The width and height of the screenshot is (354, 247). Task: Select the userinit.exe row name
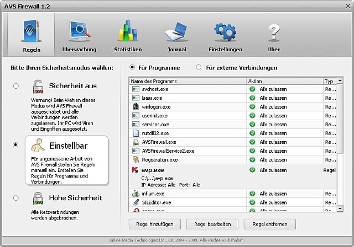(155, 116)
